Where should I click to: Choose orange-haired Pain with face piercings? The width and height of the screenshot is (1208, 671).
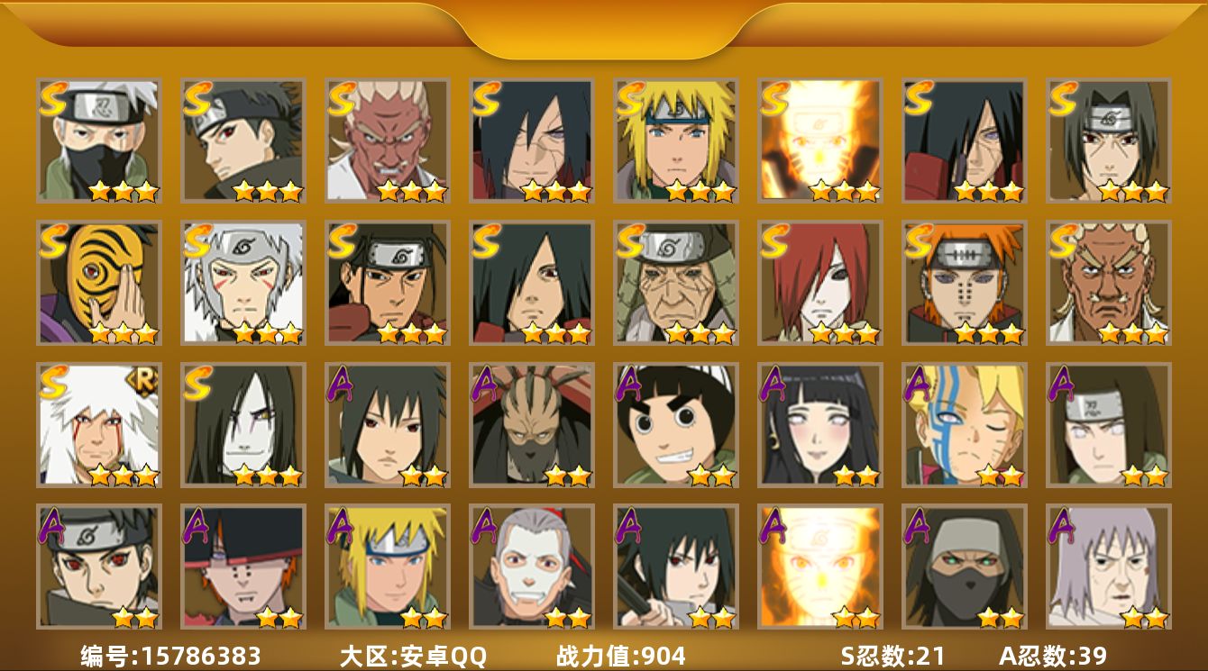[965, 282]
